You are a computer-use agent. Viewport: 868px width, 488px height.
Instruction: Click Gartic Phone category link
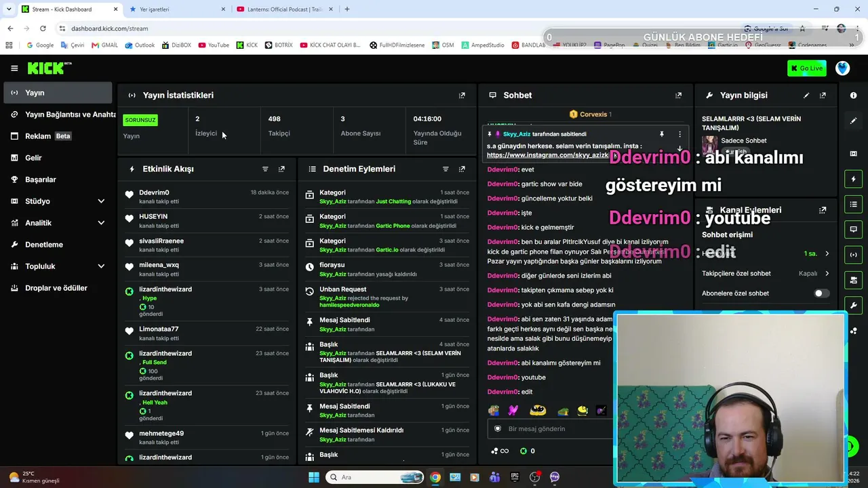tap(393, 226)
